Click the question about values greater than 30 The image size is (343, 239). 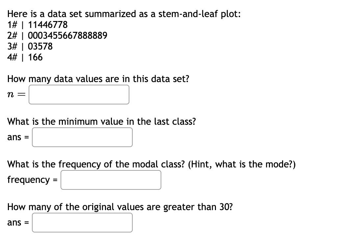[x=120, y=207]
